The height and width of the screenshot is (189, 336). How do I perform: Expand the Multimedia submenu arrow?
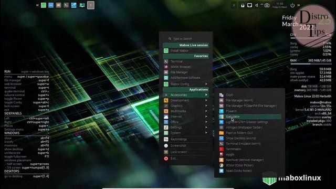point(206,111)
